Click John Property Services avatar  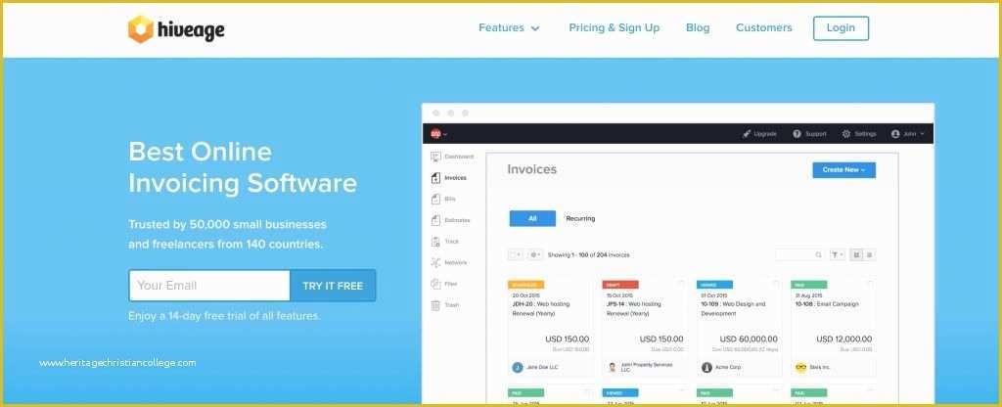(613, 368)
